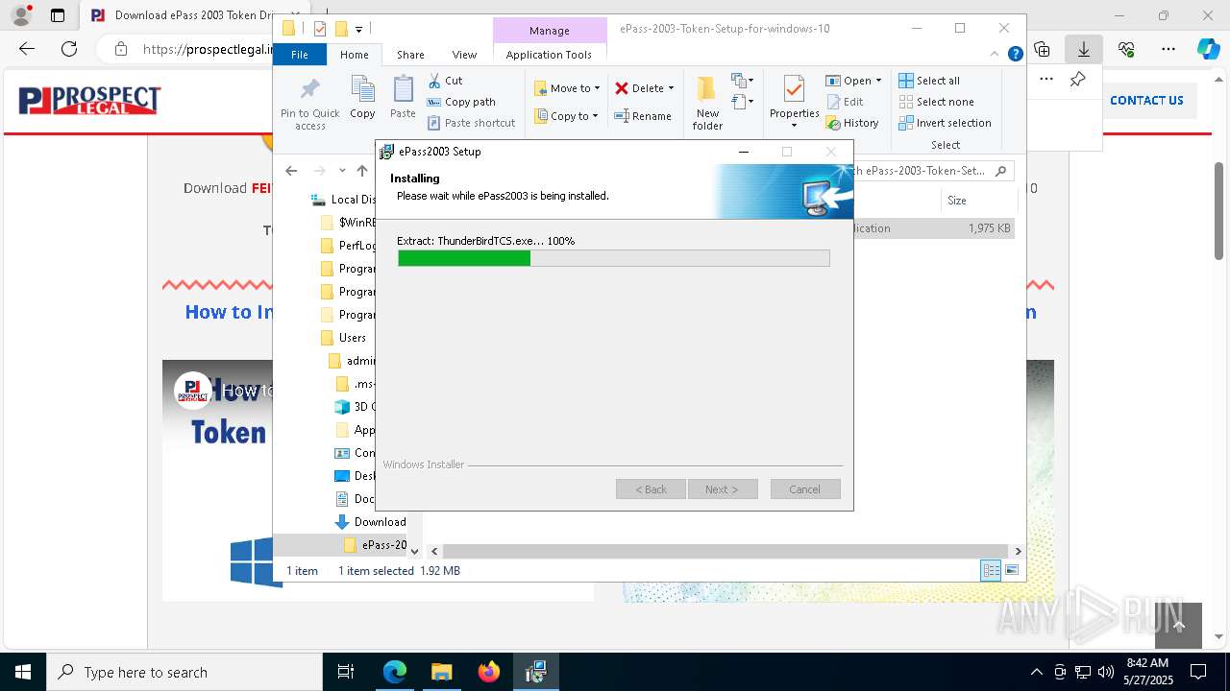Click scroll-to-top button on webpage
The height and width of the screenshot is (691, 1230).
pos(1178,627)
